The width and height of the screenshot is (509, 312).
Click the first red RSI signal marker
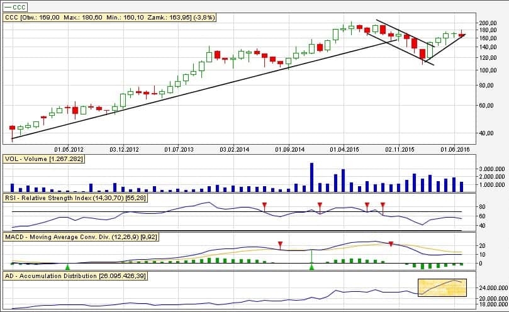click(264, 205)
